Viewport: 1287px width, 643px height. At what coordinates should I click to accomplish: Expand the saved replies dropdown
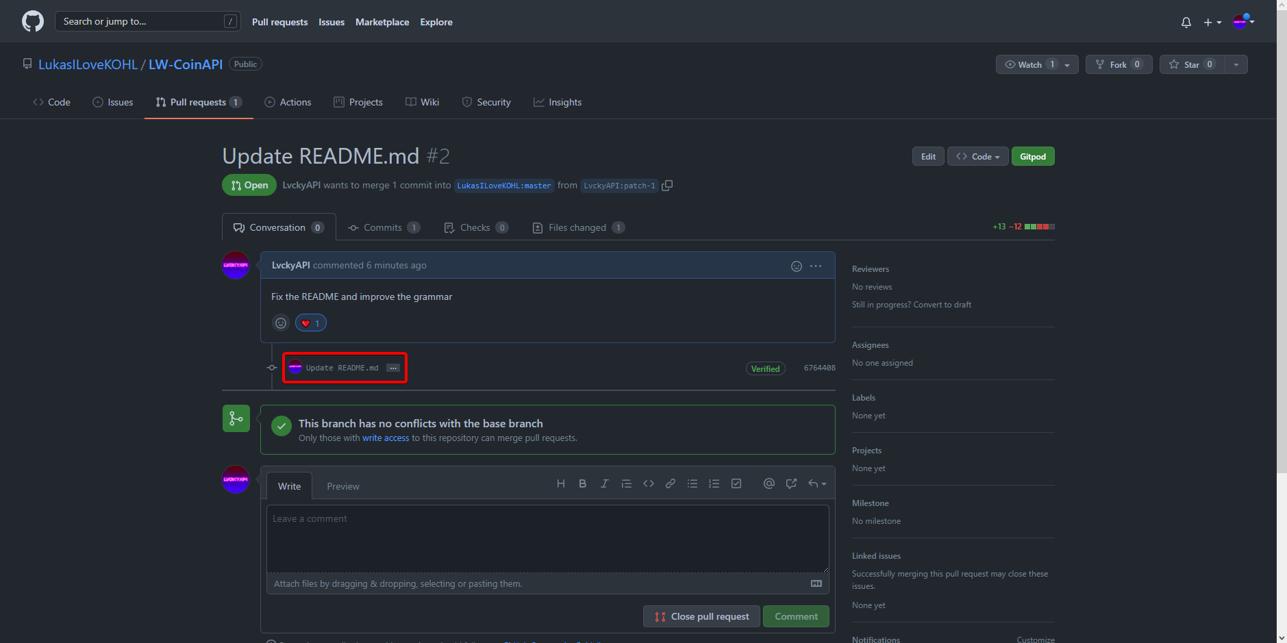click(x=816, y=483)
